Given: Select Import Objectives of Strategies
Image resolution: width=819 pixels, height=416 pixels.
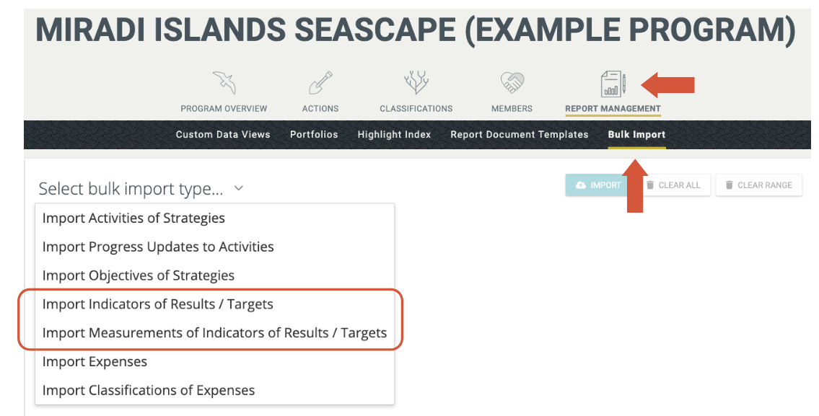Looking at the screenshot, I should coord(139,275).
